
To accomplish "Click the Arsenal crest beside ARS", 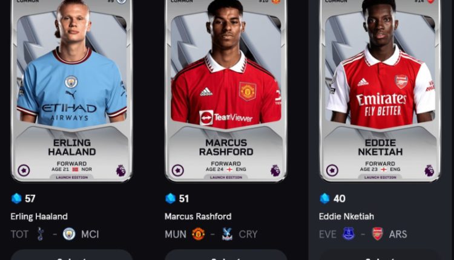I will point(378,234).
